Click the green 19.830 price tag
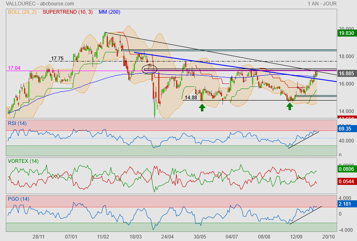This screenshot has width=357, height=241. tap(346, 33)
